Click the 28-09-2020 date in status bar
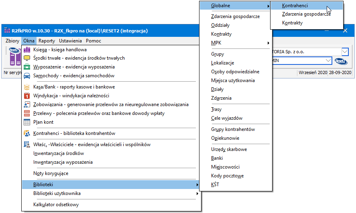356x213 pixels. tap(340, 72)
